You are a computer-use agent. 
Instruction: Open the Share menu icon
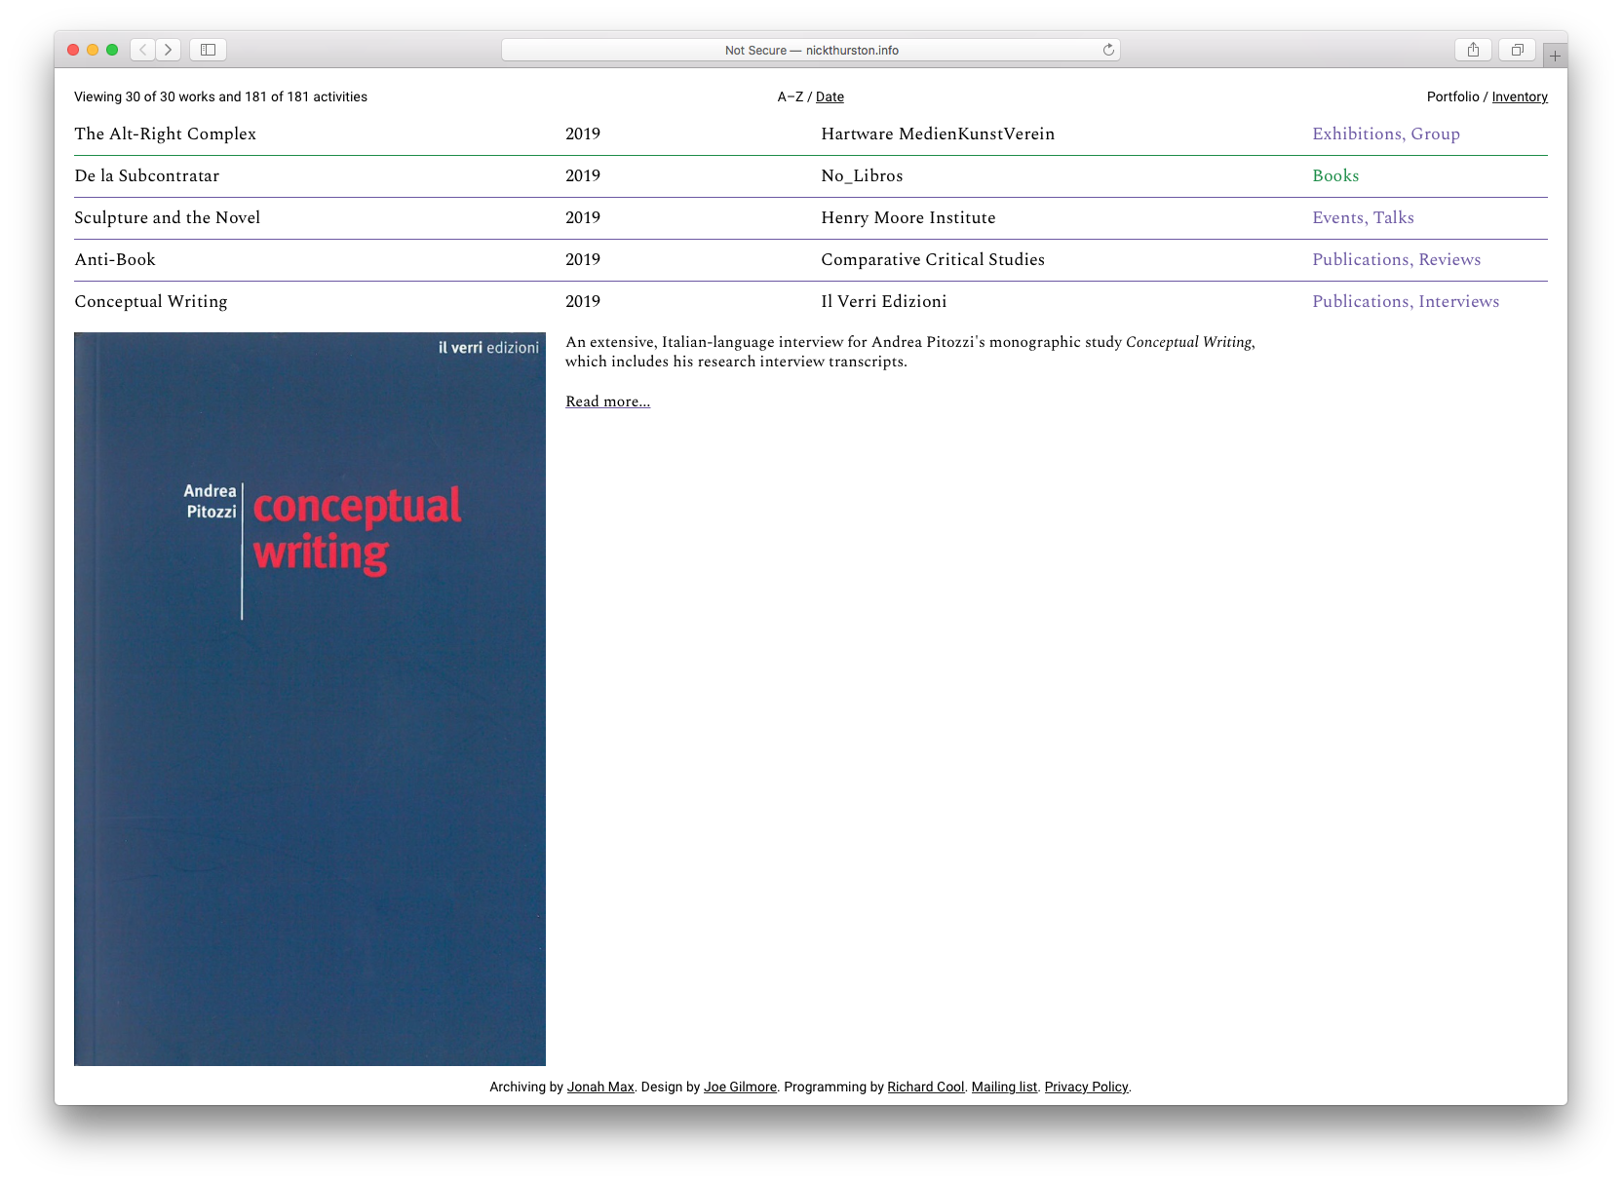(x=1473, y=50)
